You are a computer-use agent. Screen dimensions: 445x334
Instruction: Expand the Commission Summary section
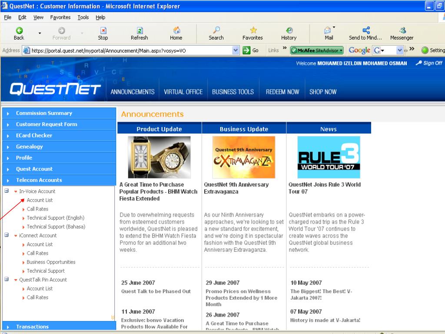point(59,113)
